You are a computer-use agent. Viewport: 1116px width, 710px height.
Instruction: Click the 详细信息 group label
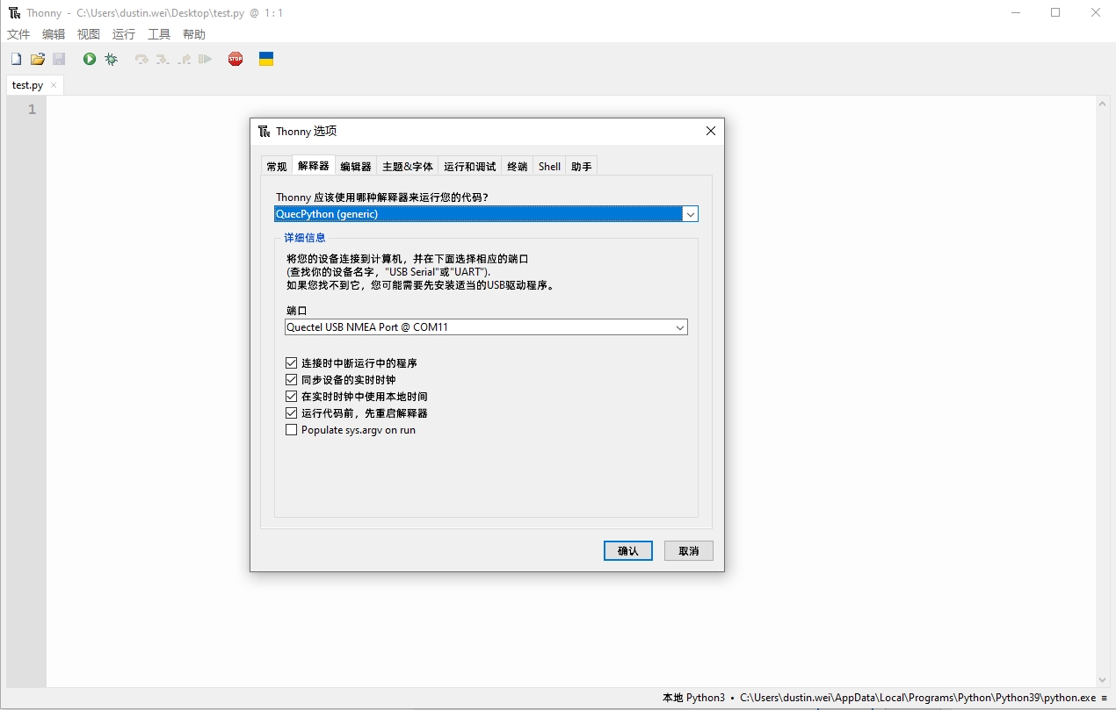(x=305, y=238)
